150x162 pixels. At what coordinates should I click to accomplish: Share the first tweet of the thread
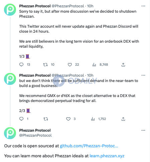[x=123, y=65]
